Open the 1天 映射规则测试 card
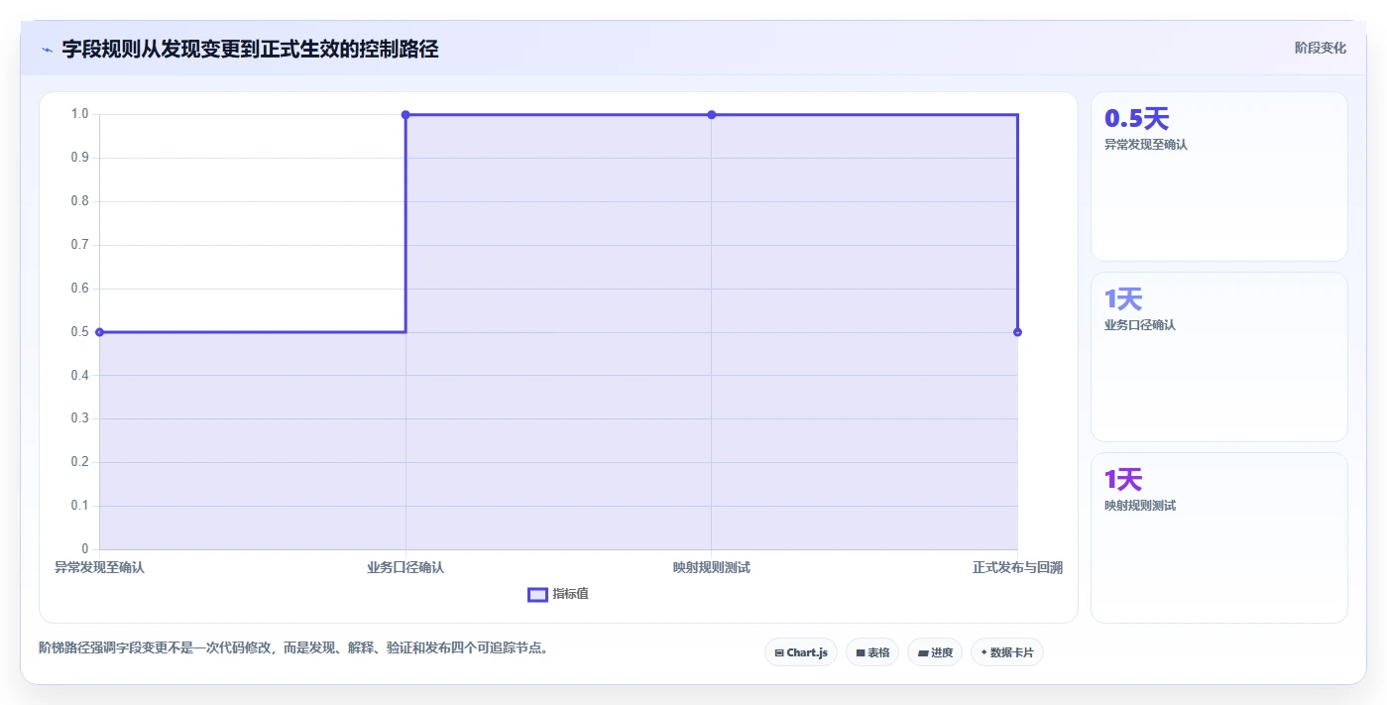 pos(1219,537)
